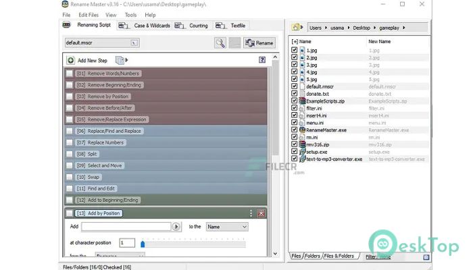Image resolution: width=473 pixels, height=270 pixels.
Task: Select the Files & Folders view tab
Action: (x=339, y=256)
